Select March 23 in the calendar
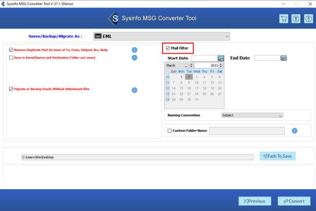The height and width of the screenshot is (211, 316). [x=189, y=94]
